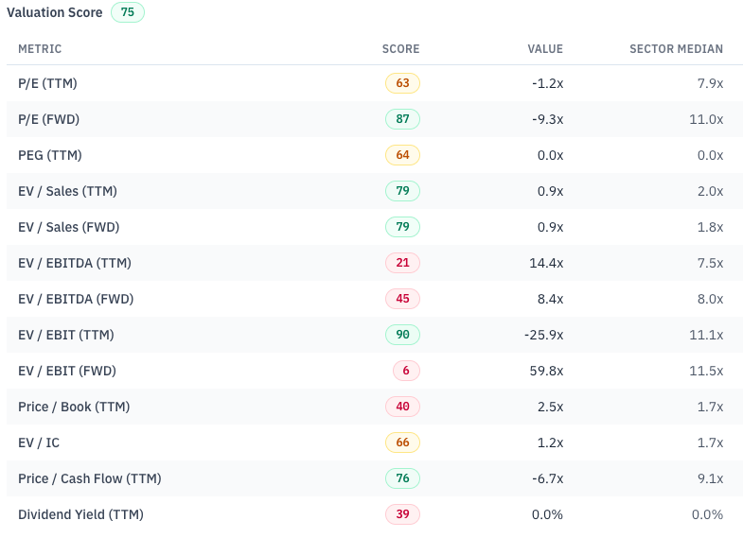Select the EV / IC metric label

[39, 443]
